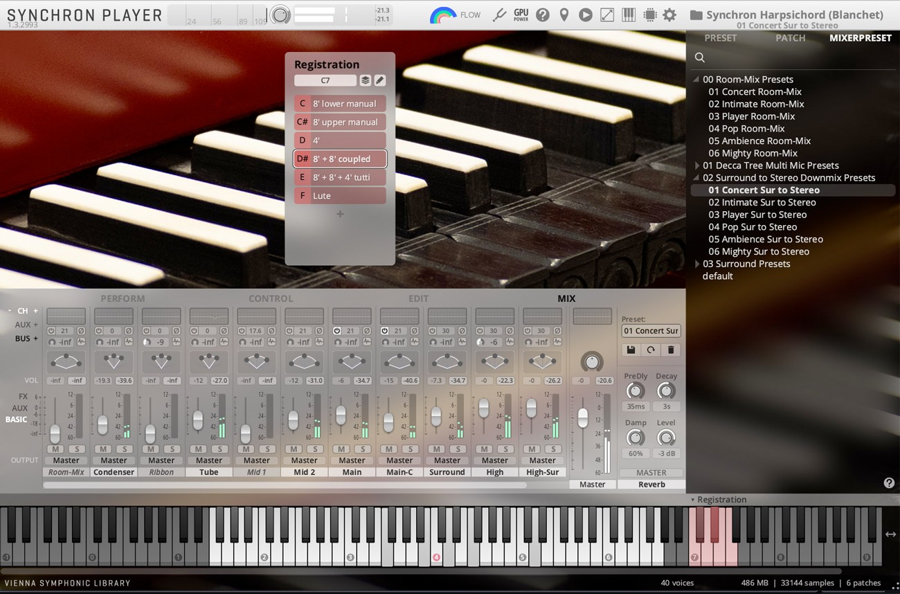Open the GPU Power settings icon

pos(519,14)
